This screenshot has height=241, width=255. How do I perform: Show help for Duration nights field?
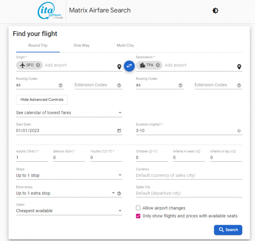(239, 131)
